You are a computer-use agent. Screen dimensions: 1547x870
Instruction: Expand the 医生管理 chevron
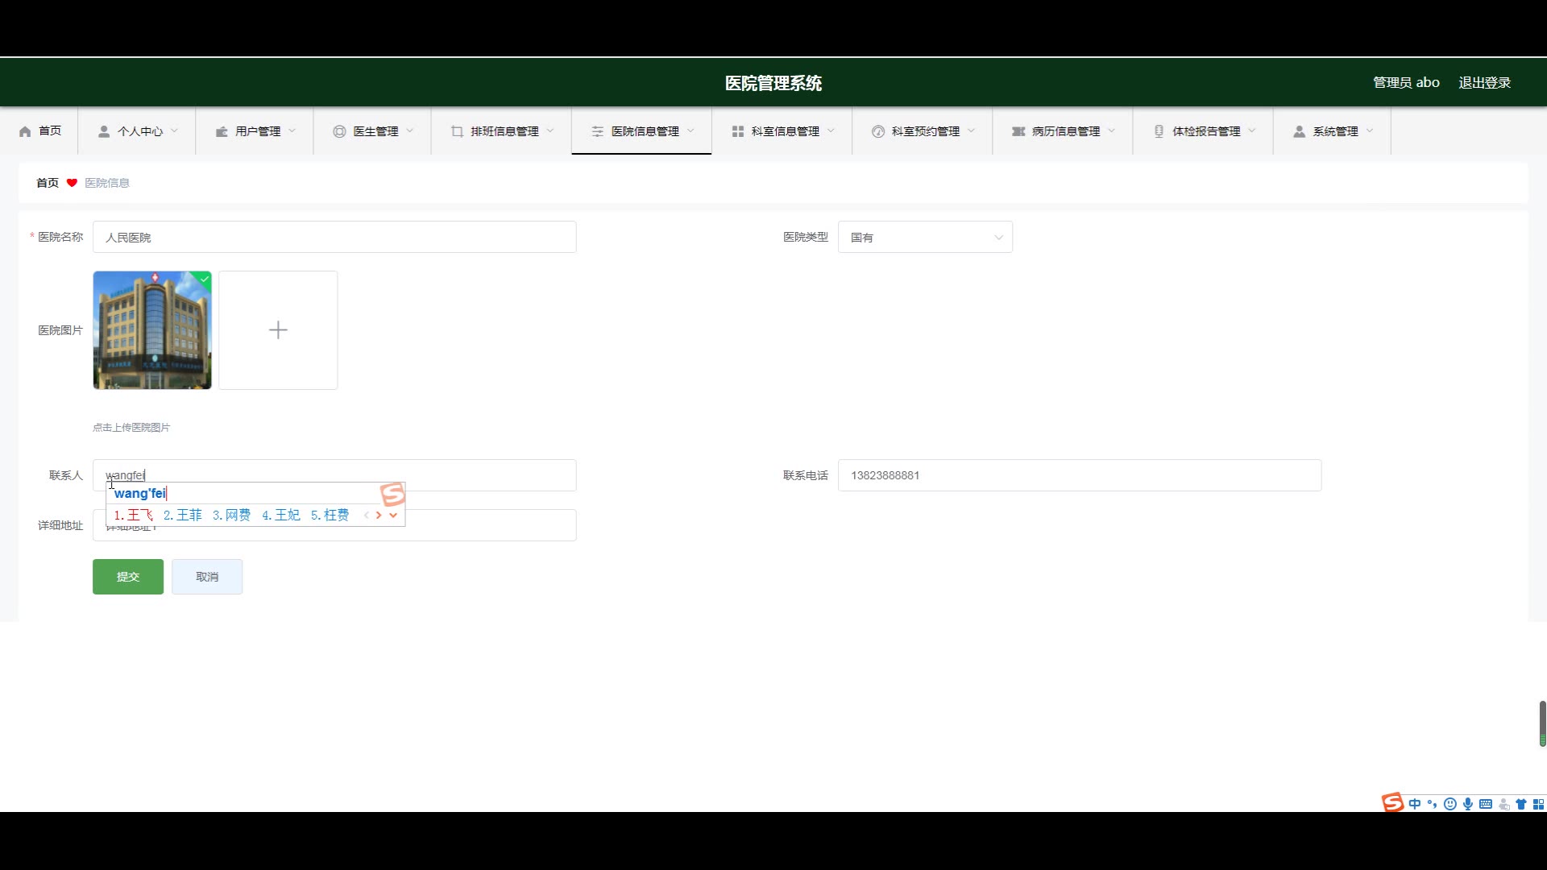[410, 131]
